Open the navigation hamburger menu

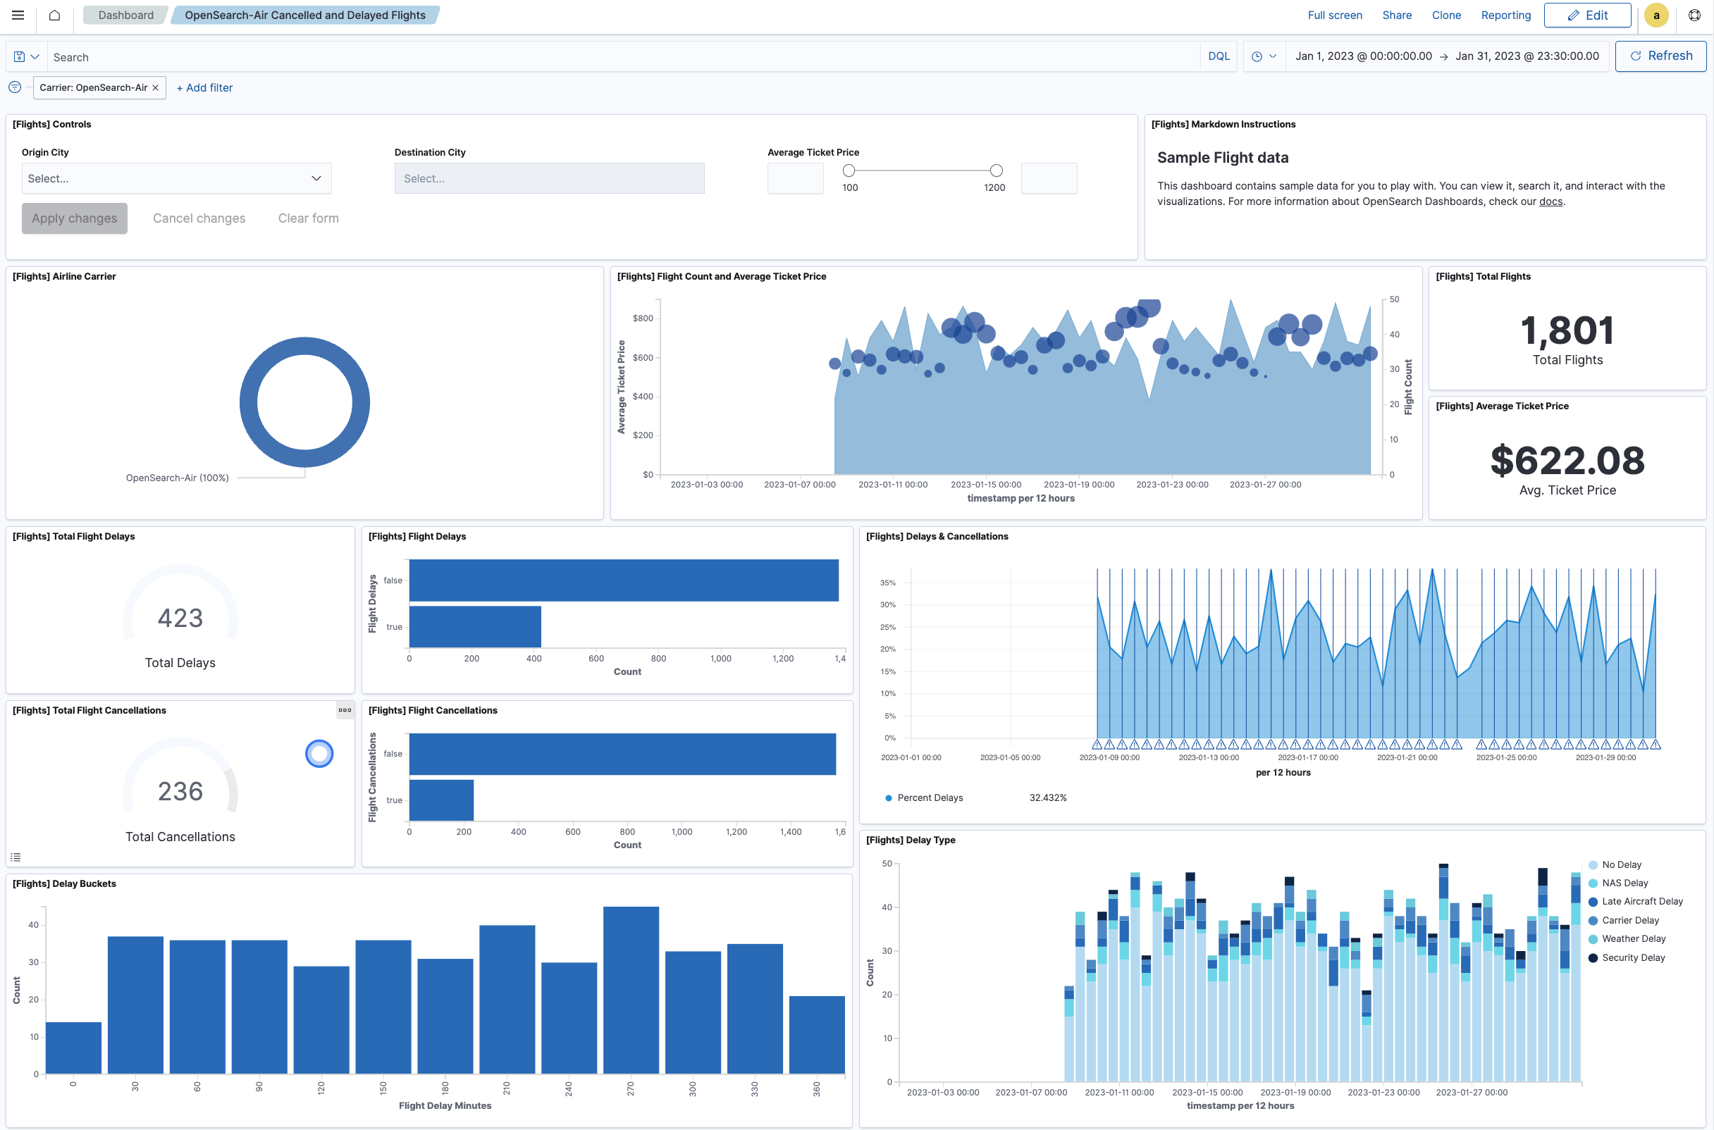tap(18, 15)
